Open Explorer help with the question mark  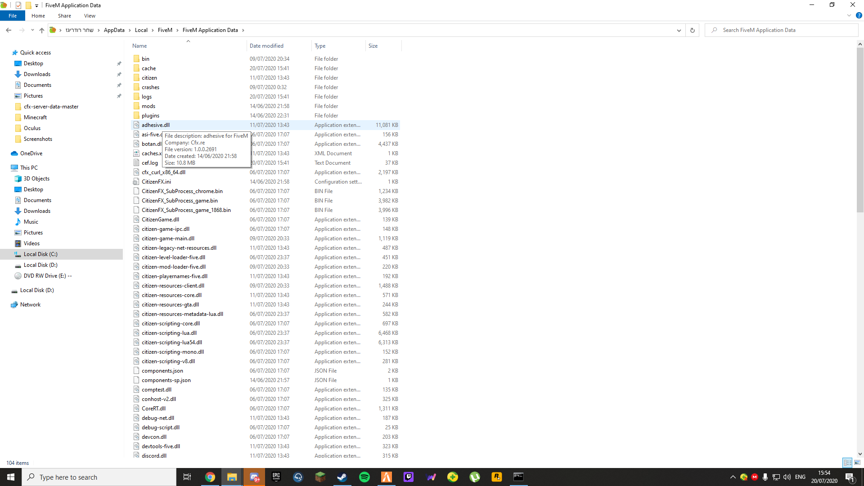tap(859, 15)
